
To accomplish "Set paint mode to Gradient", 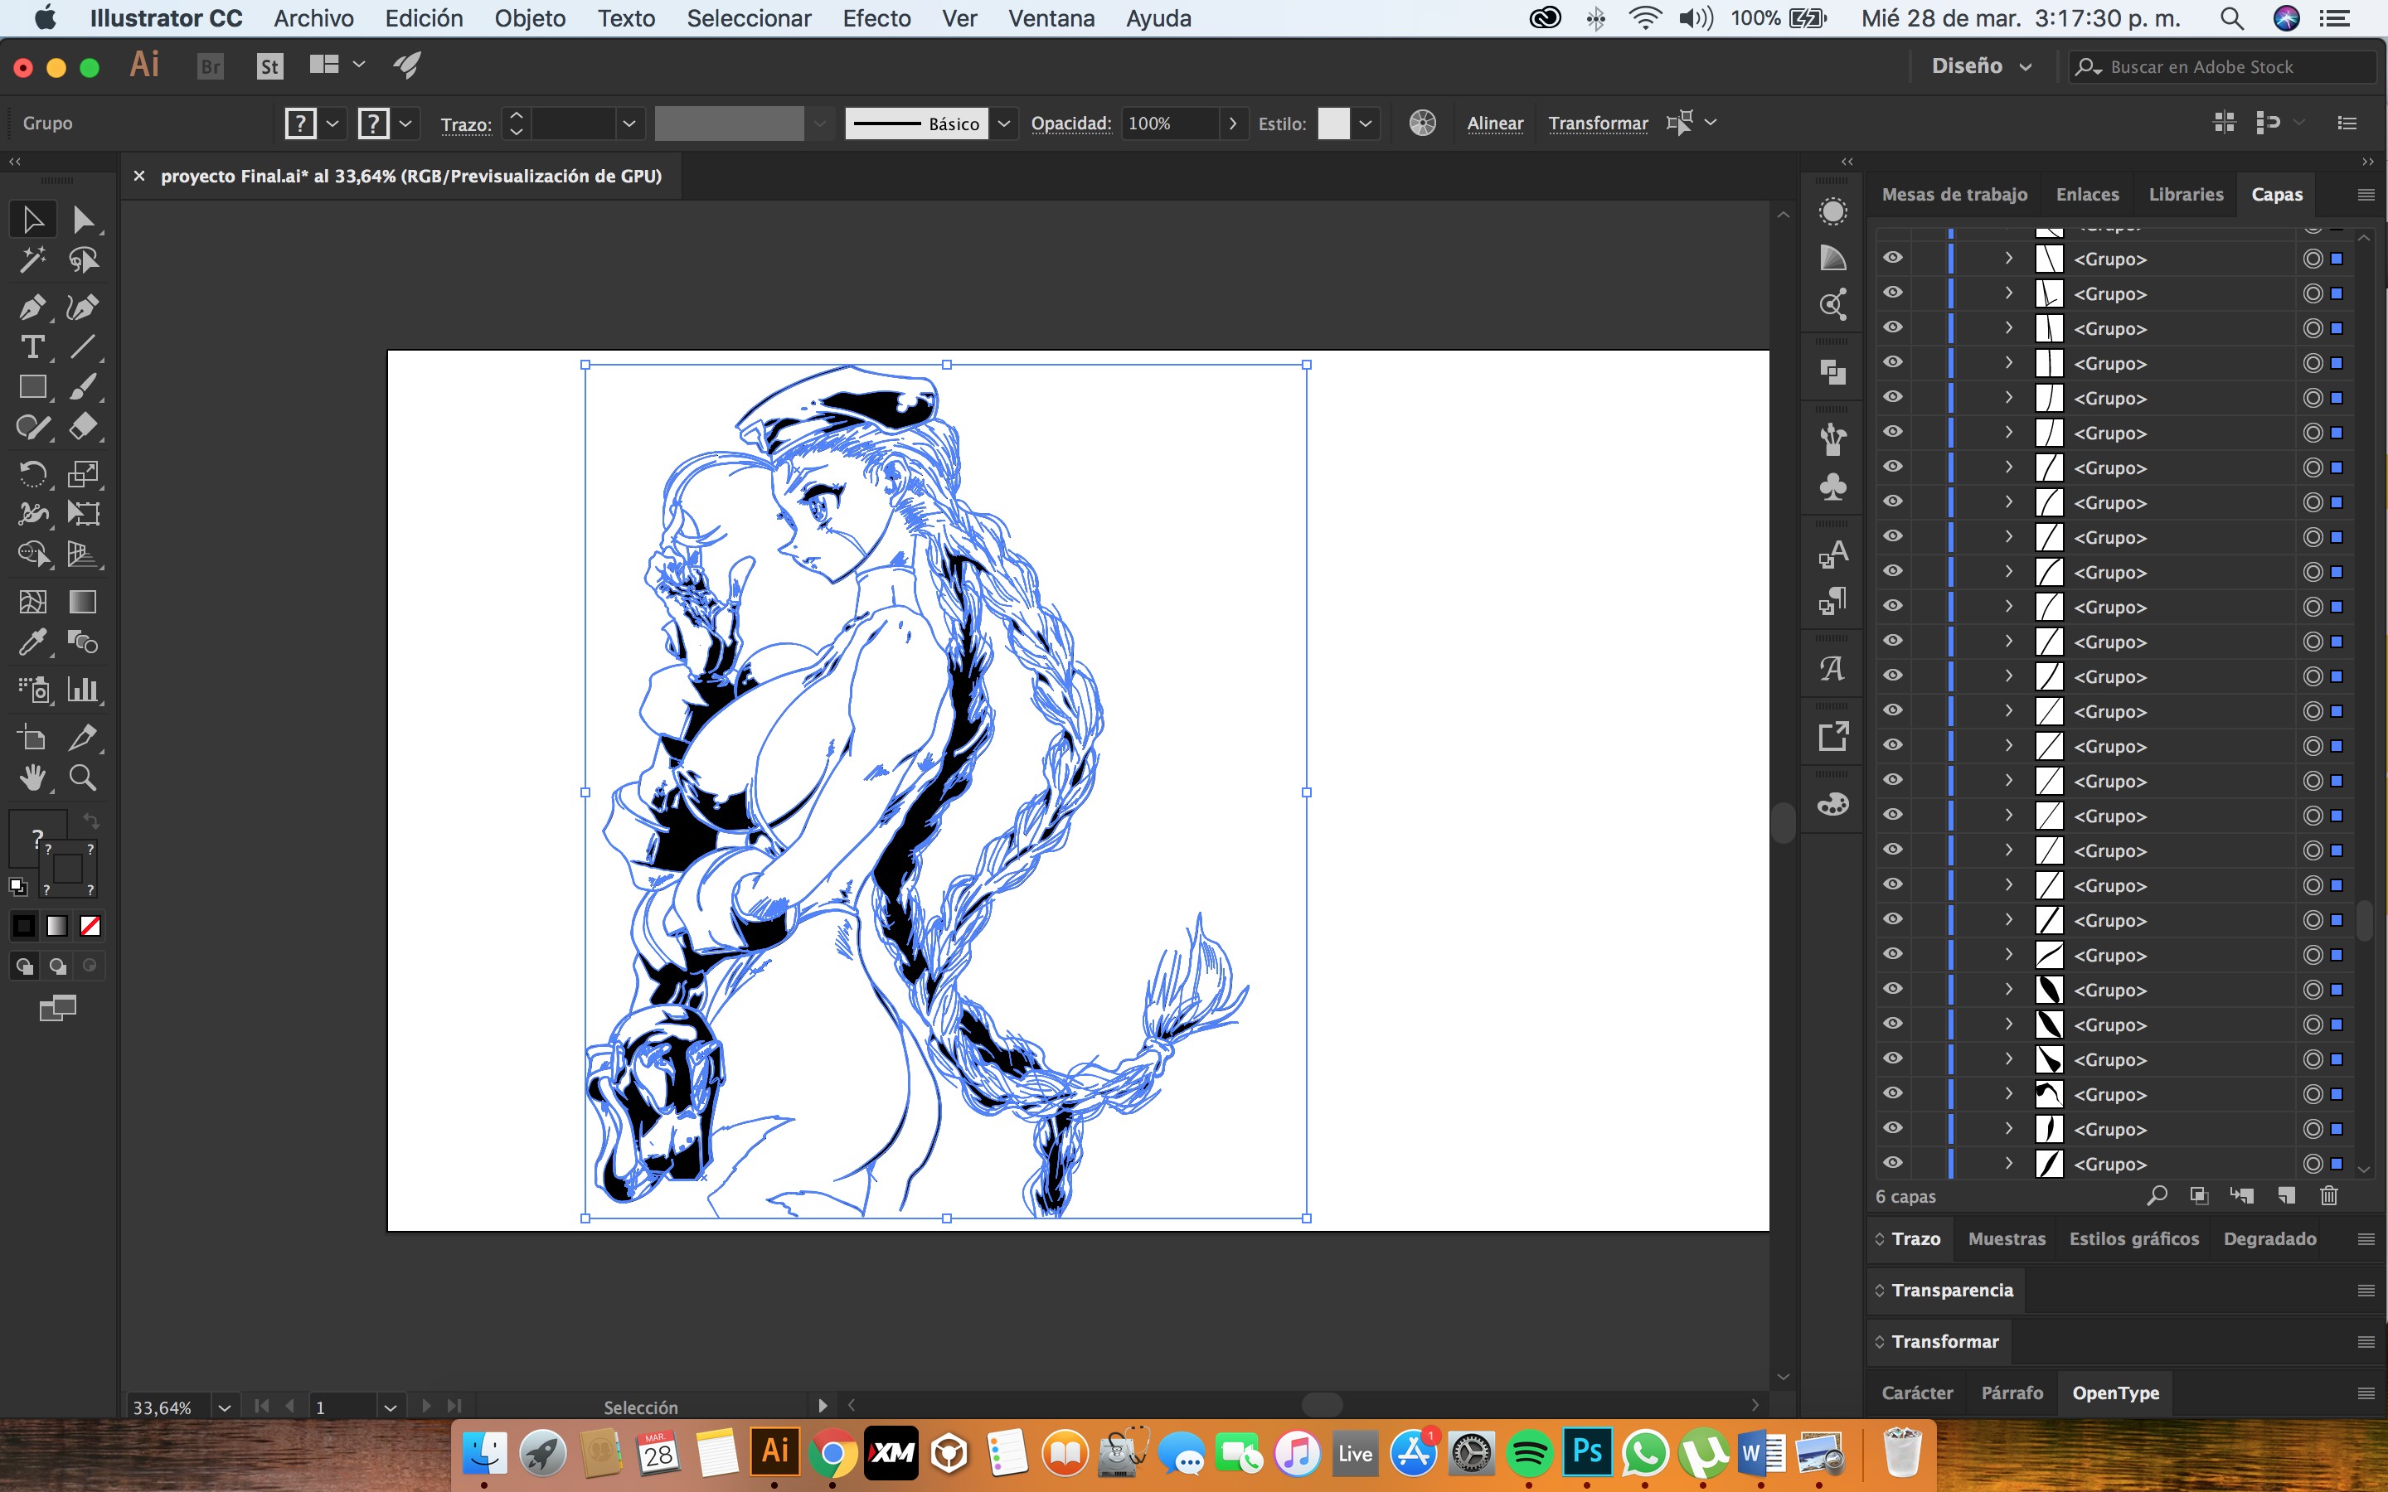I will 57,926.
